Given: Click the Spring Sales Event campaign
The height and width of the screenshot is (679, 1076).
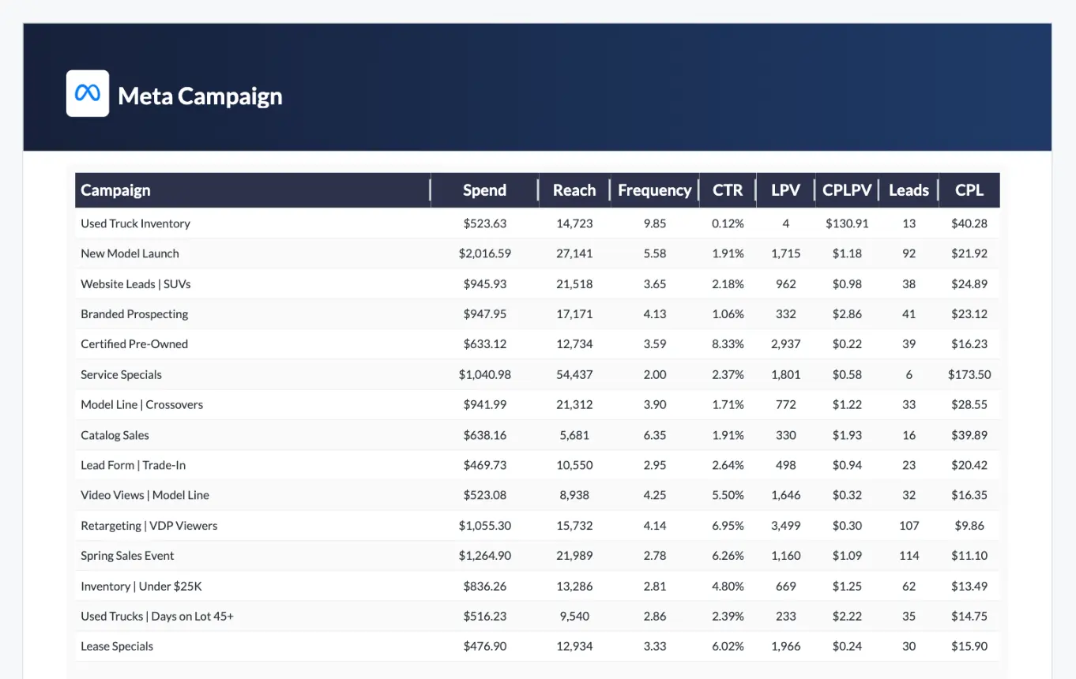Looking at the screenshot, I should (127, 556).
